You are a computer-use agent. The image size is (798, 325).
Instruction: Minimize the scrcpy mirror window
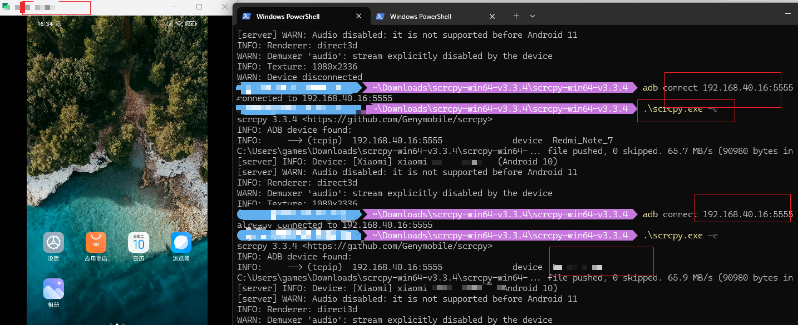(174, 7)
